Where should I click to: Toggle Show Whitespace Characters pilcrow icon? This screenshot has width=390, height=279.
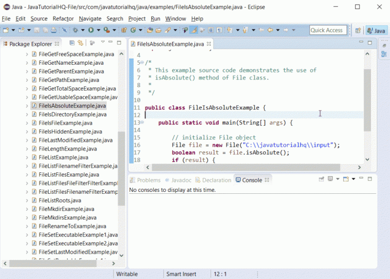coord(219,30)
